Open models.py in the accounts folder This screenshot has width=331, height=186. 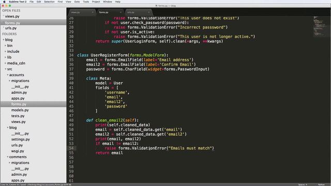click(20, 110)
